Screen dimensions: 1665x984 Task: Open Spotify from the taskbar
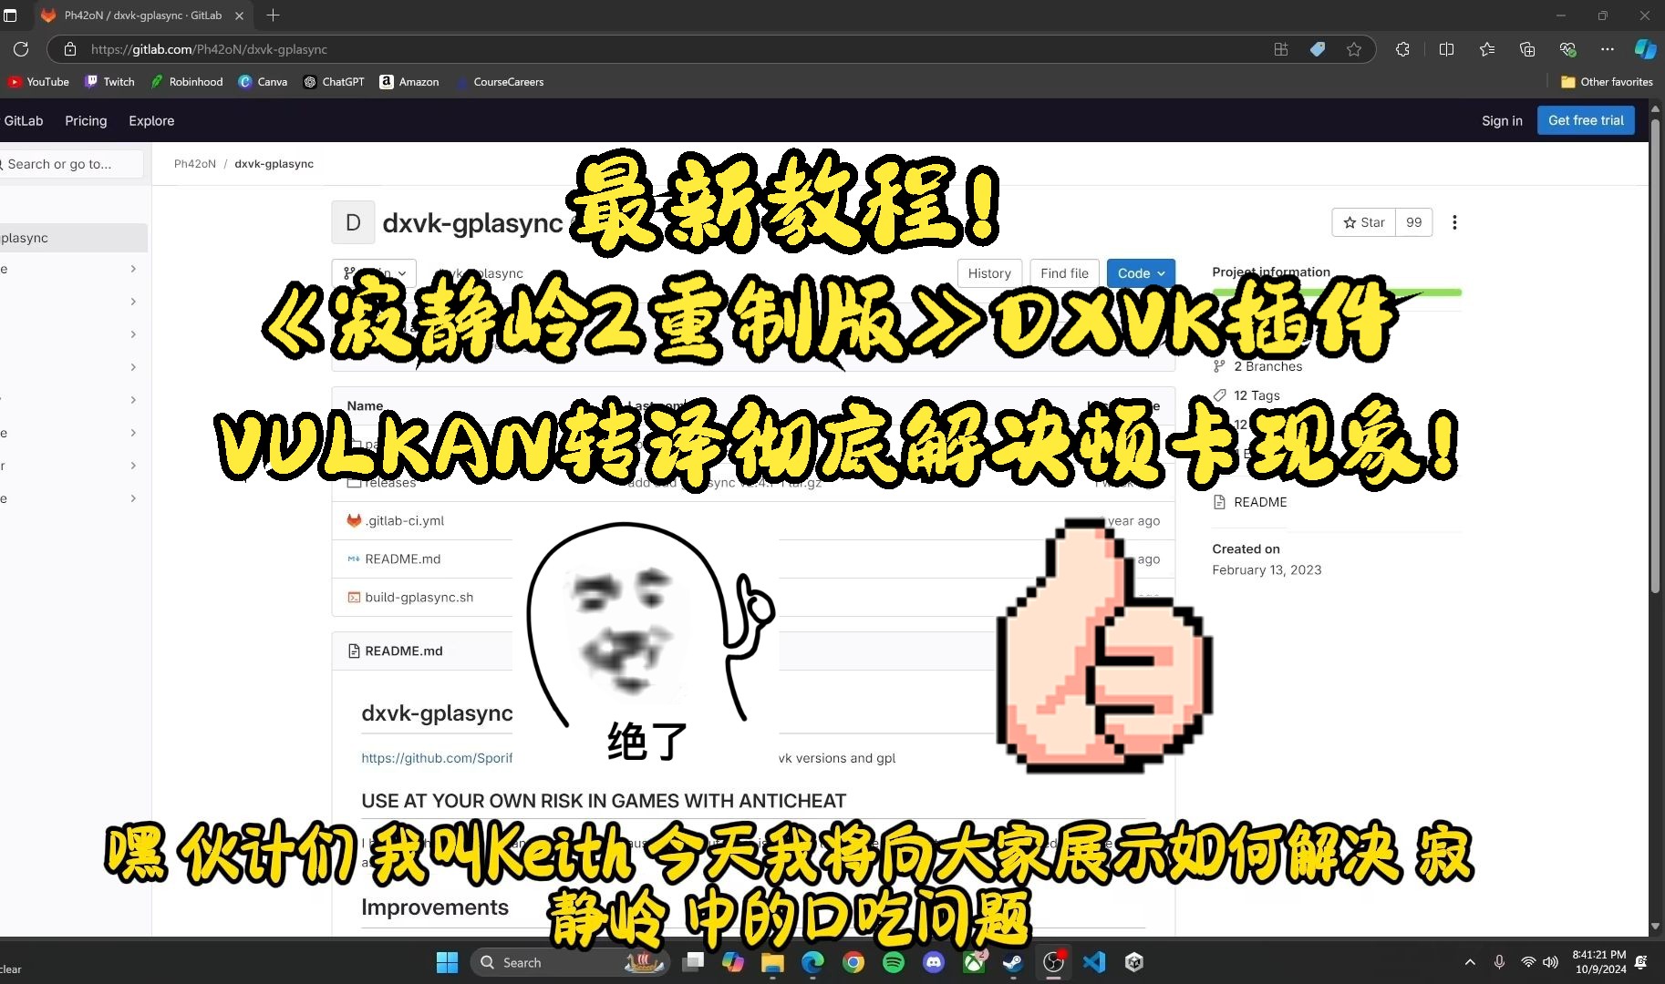[x=893, y=962]
